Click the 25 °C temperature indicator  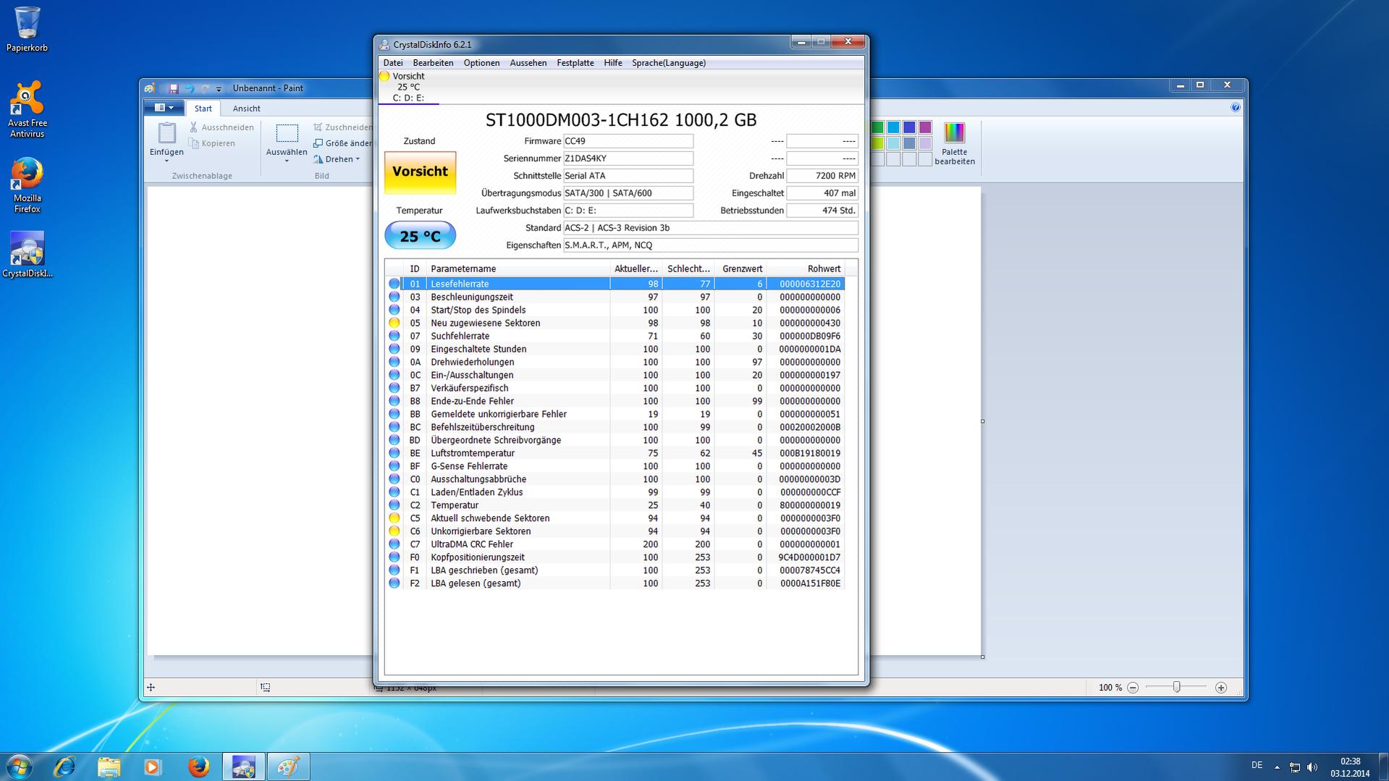click(x=420, y=236)
